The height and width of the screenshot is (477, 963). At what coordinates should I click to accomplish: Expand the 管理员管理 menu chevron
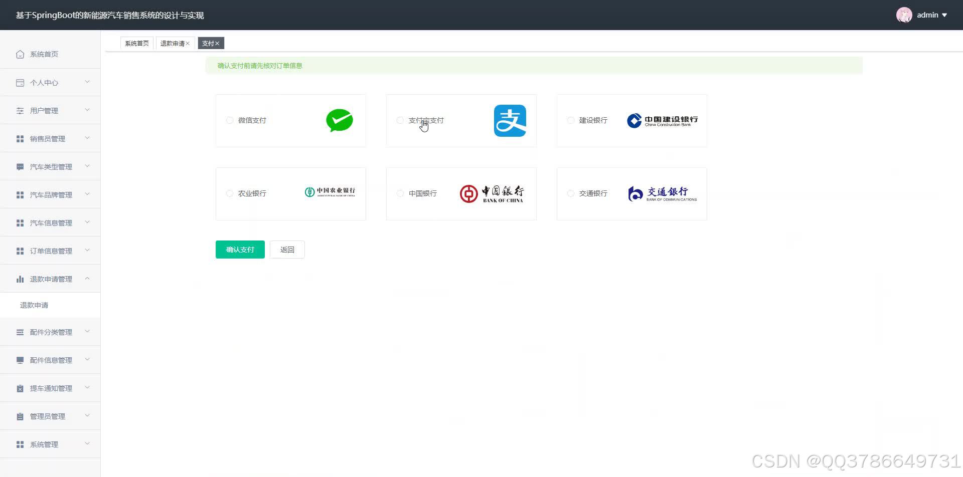tap(87, 415)
